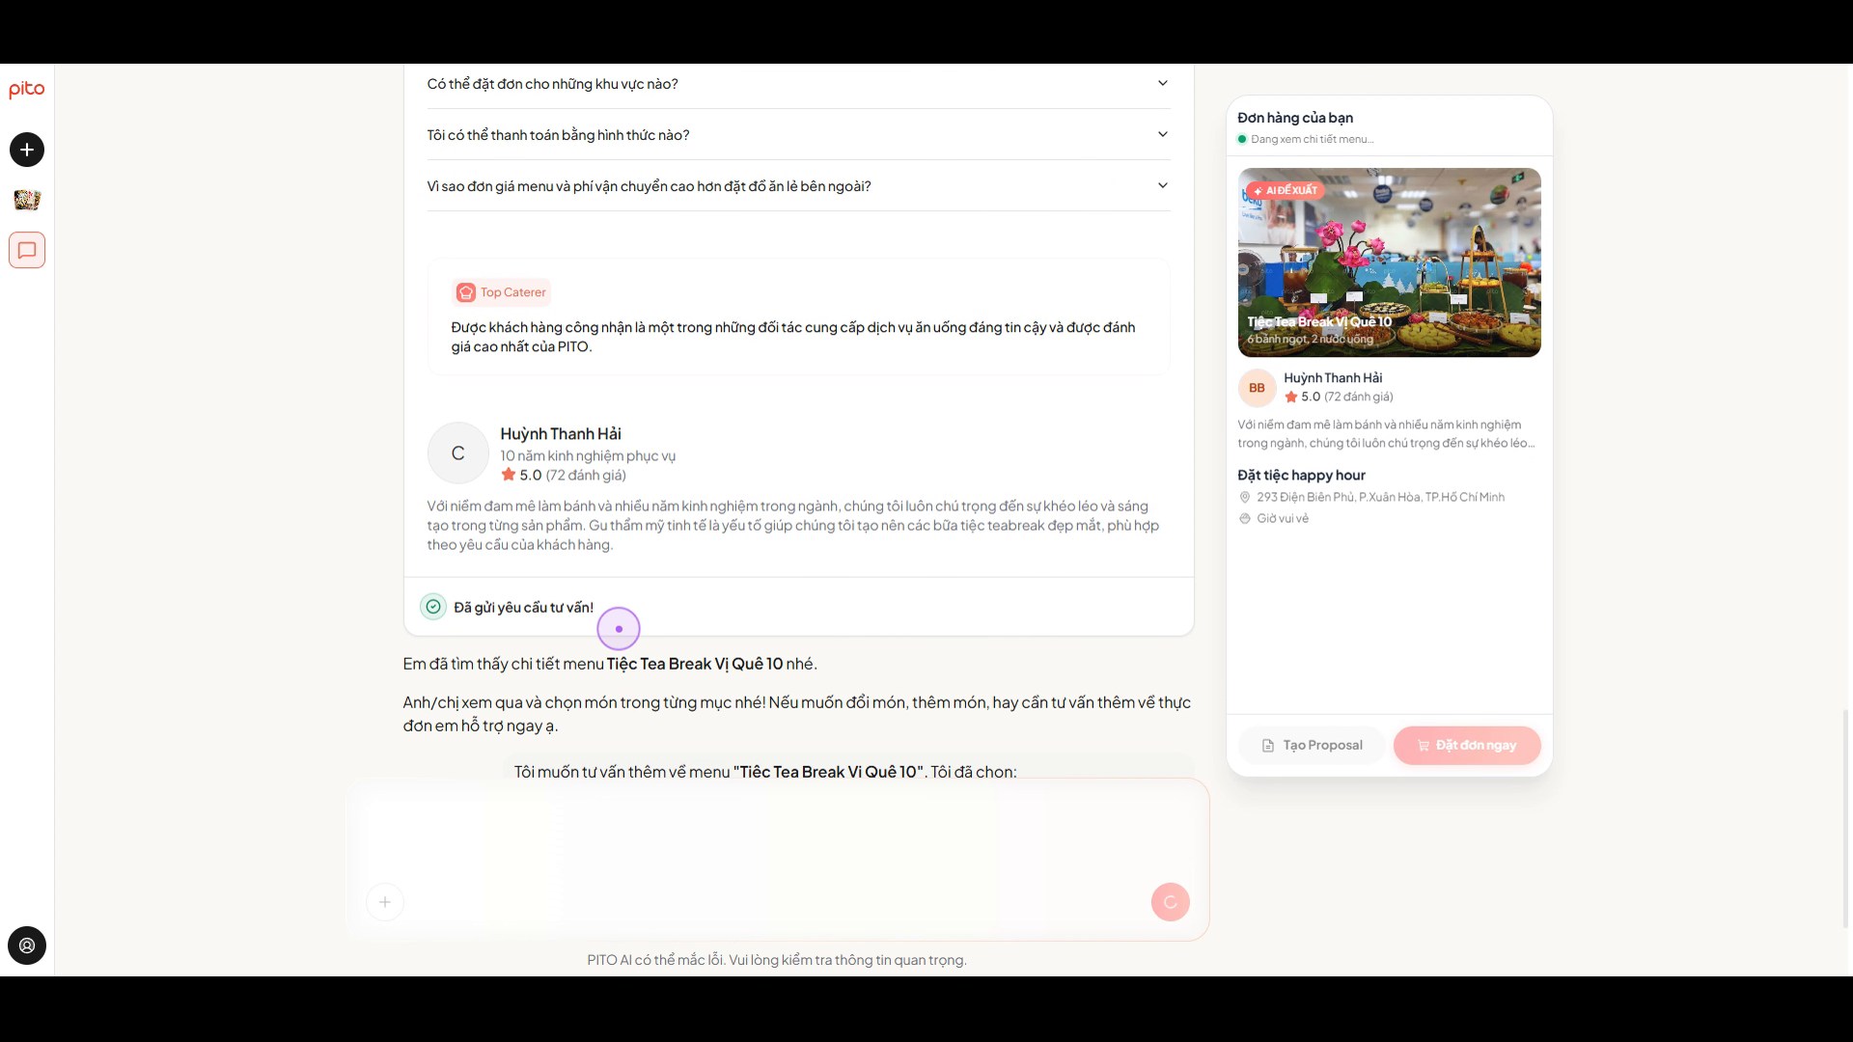This screenshot has height=1042, width=1853.
Task: Click the BB caterer avatar
Action: 1257,388
